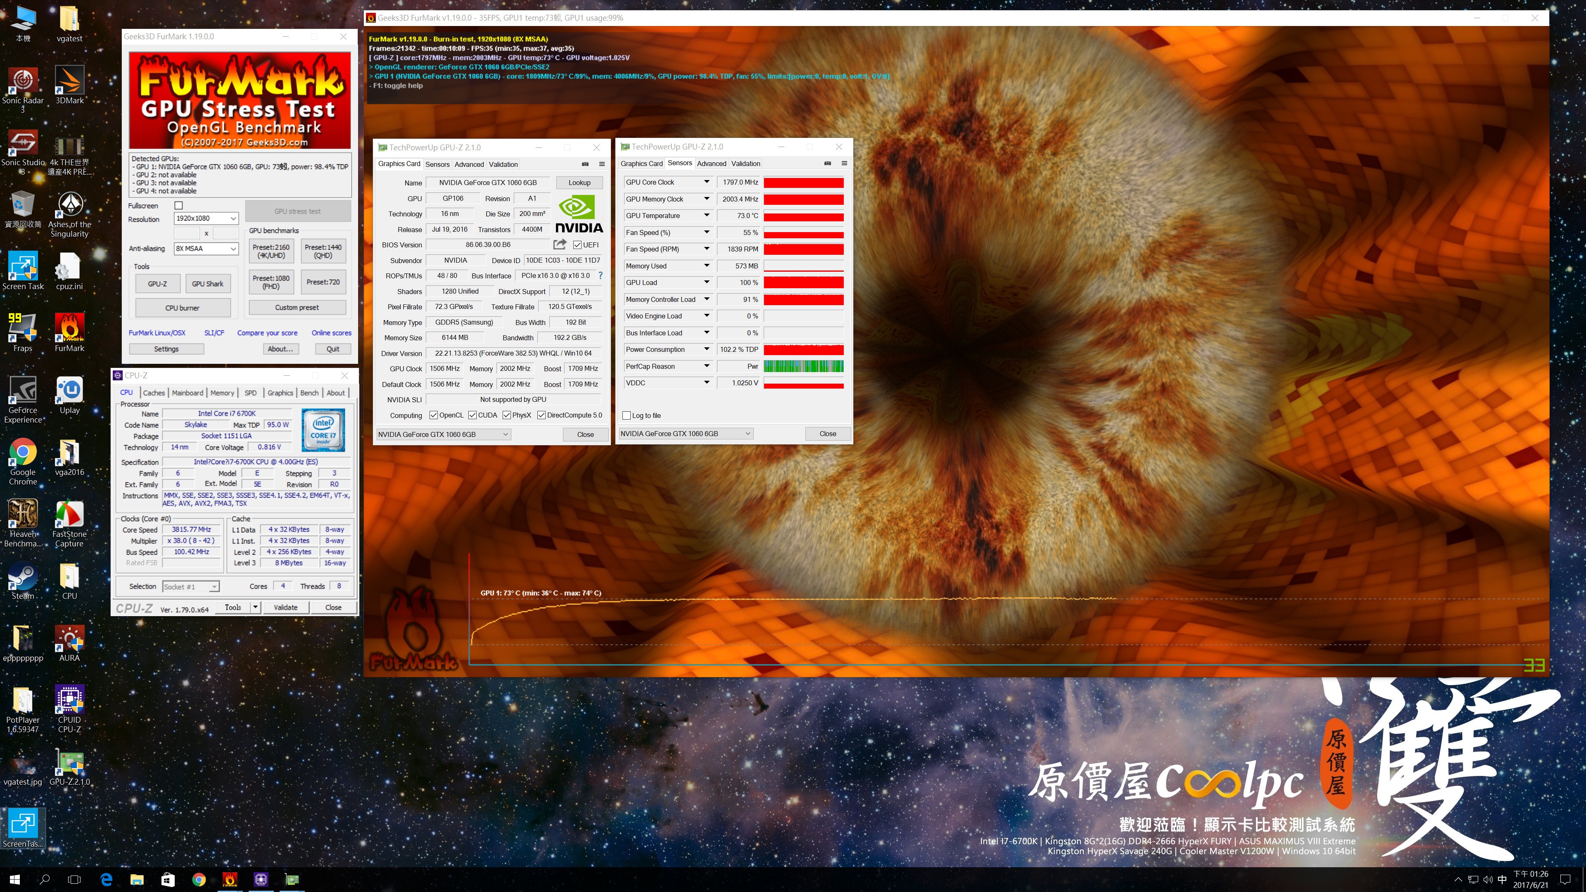
Task: Open the GPU selector dropdown in GPU-Z Sensors window
Action: (x=686, y=434)
